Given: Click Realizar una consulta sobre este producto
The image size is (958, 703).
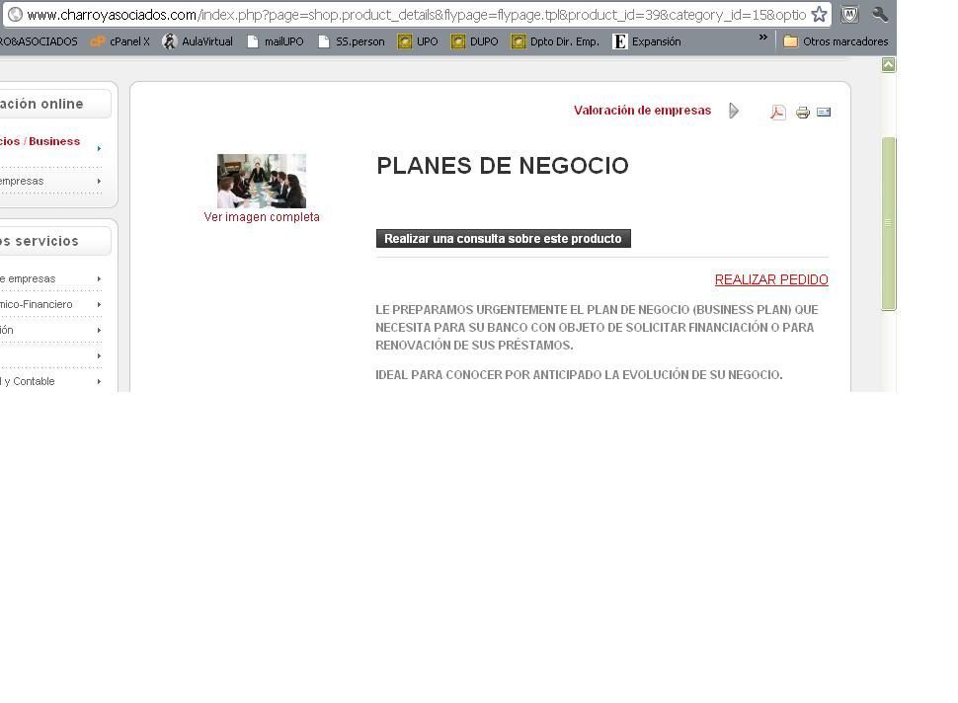Looking at the screenshot, I should (x=504, y=239).
